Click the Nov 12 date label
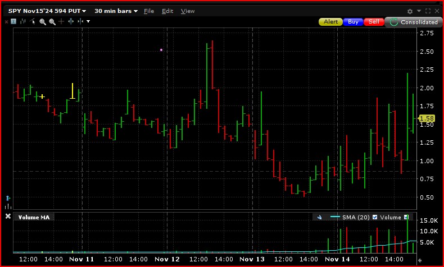Image resolution: width=444 pixels, height=267 pixels. 167,259
